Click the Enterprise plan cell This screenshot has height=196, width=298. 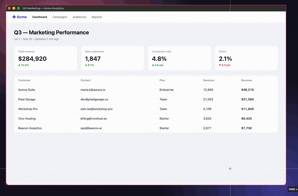tap(166, 90)
